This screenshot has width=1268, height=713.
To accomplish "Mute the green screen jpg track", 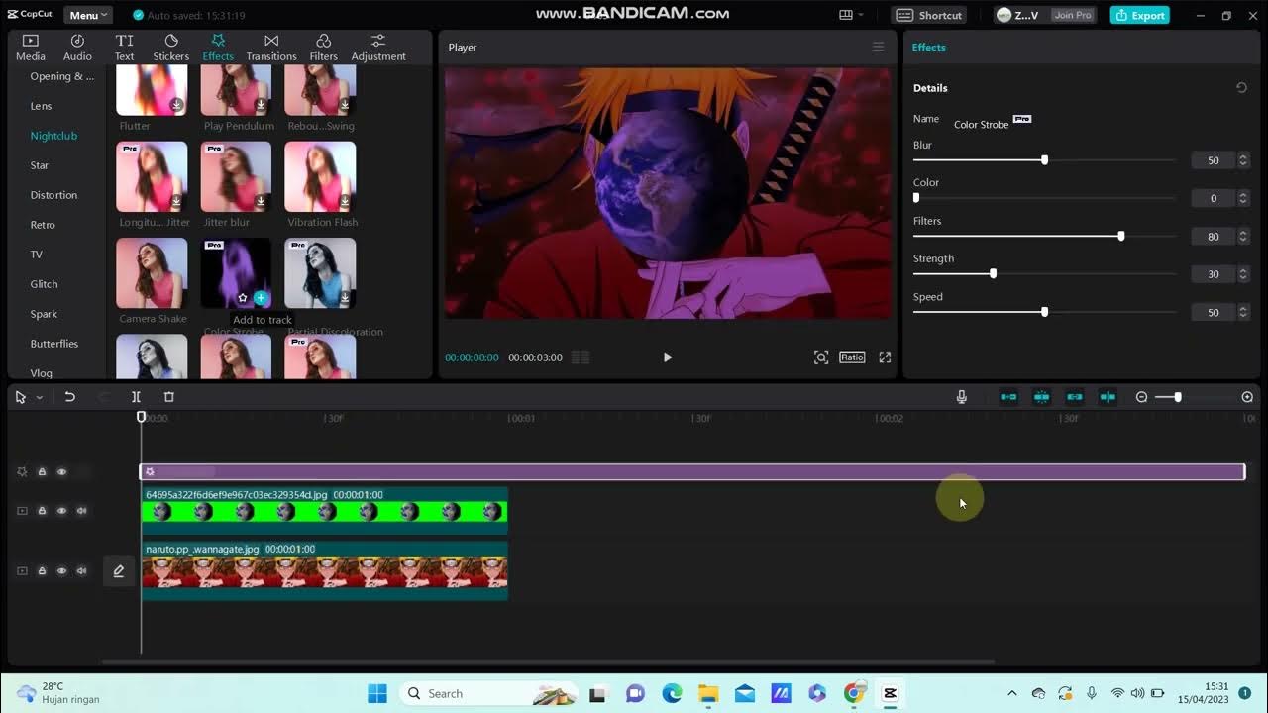I will point(81,511).
